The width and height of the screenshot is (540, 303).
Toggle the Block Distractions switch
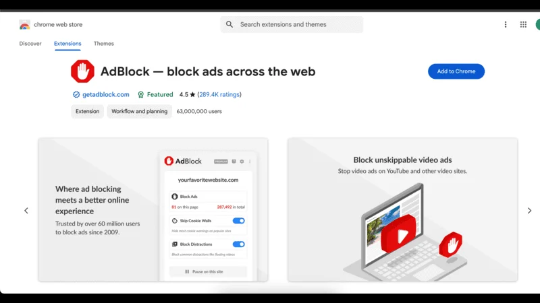tap(238, 244)
